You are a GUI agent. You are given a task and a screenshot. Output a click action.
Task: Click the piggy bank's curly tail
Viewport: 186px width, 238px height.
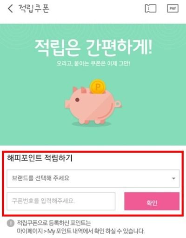(x=118, y=104)
